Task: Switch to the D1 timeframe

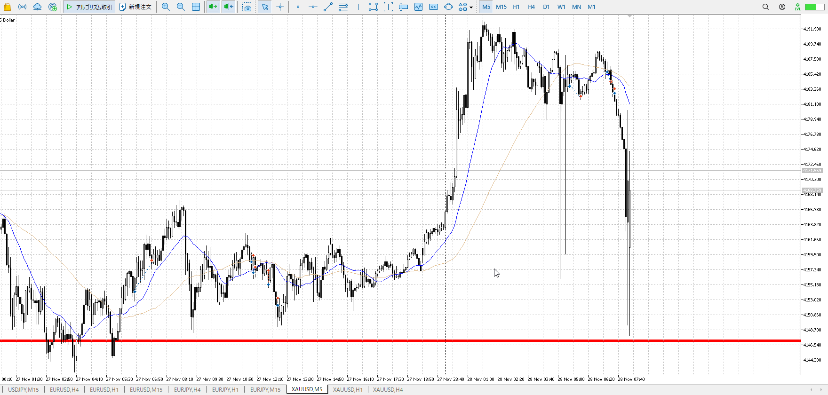Action: tap(546, 7)
